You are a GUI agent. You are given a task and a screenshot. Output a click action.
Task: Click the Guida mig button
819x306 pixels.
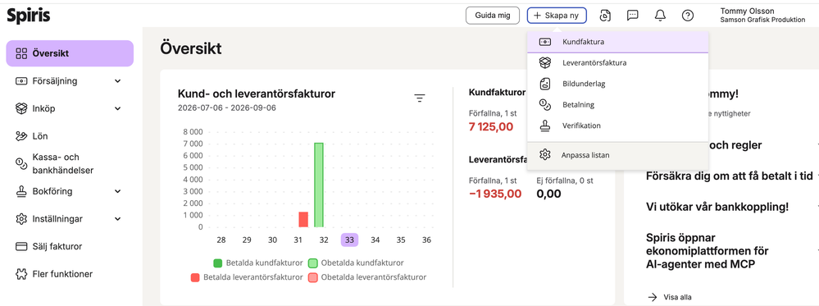(x=493, y=16)
